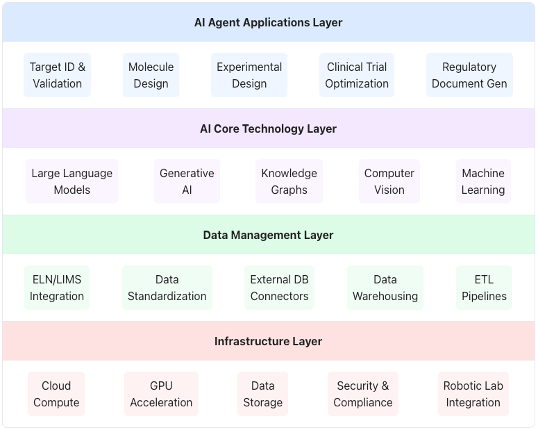This screenshot has width=538, height=430.
Task: Select the Molecule Design box
Action: coord(151,75)
